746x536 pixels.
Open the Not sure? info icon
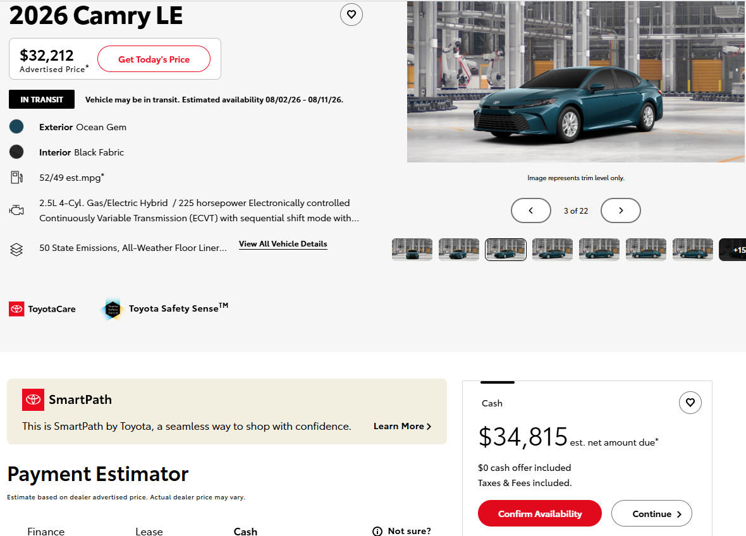click(377, 531)
